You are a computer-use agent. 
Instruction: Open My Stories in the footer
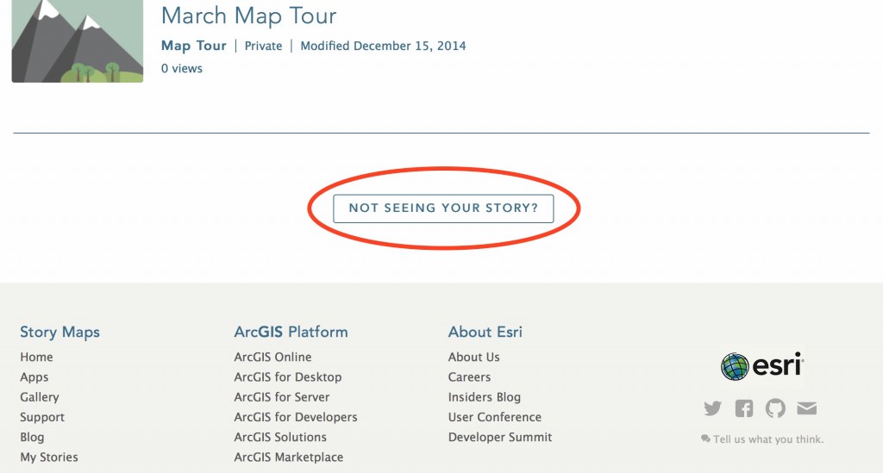coord(49,457)
